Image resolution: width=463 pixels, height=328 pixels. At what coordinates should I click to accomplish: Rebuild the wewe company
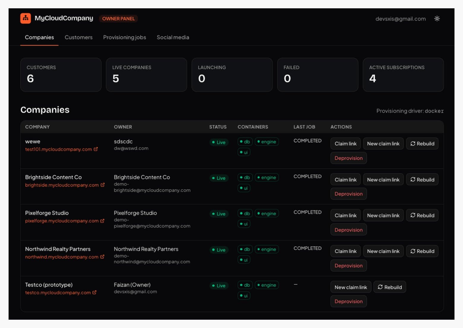pyautogui.click(x=422, y=143)
